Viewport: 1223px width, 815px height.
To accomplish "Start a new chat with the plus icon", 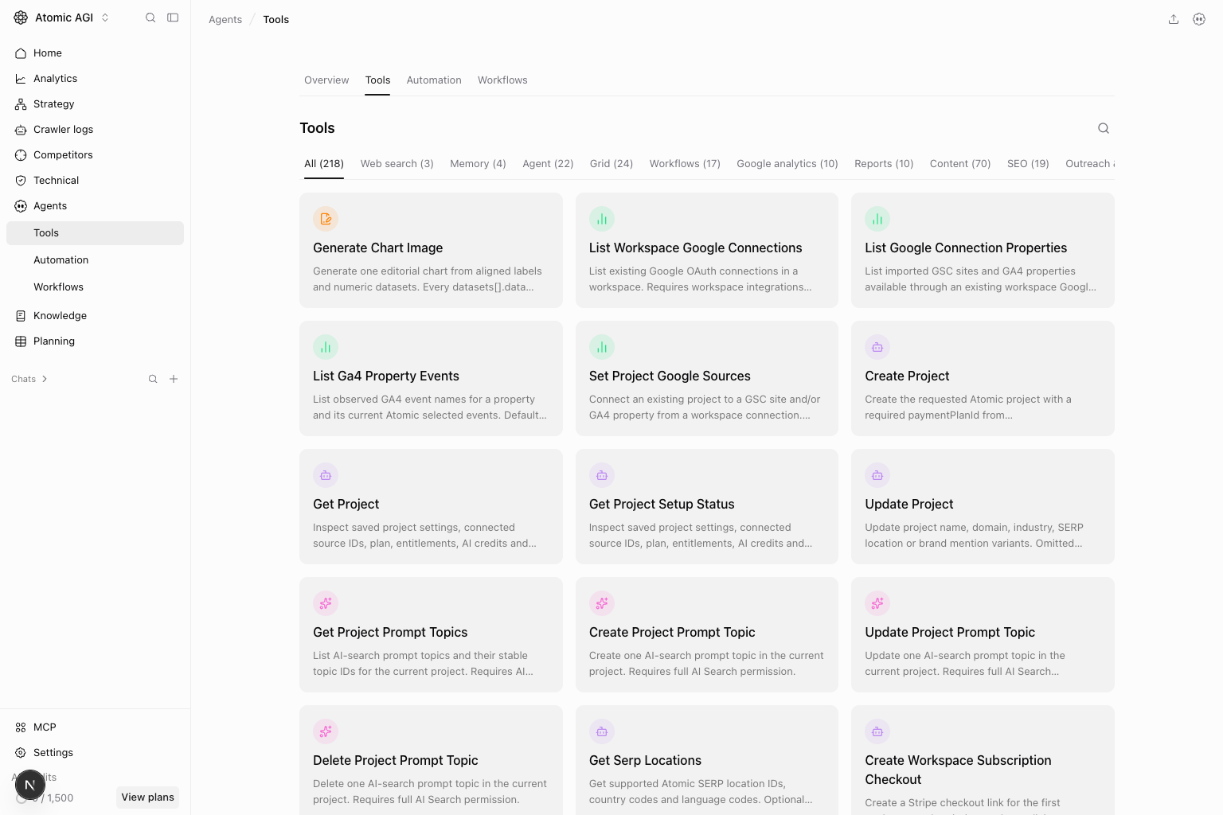I will pyautogui.click(x=174, y=379).
